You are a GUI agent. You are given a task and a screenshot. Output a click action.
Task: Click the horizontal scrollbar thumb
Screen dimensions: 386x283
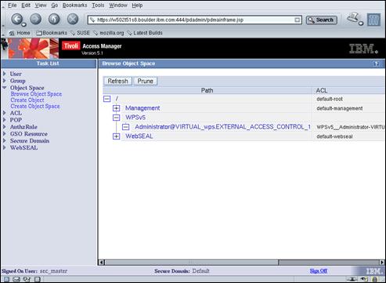click(192, 262)
